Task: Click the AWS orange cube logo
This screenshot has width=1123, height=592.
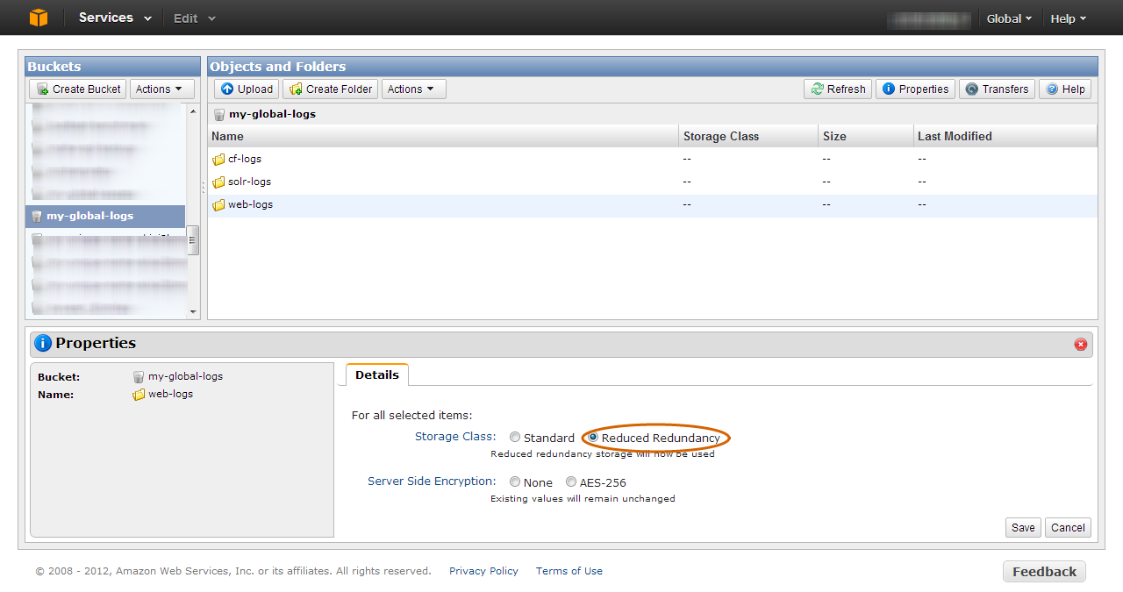Action: click(x=38, y=18)
